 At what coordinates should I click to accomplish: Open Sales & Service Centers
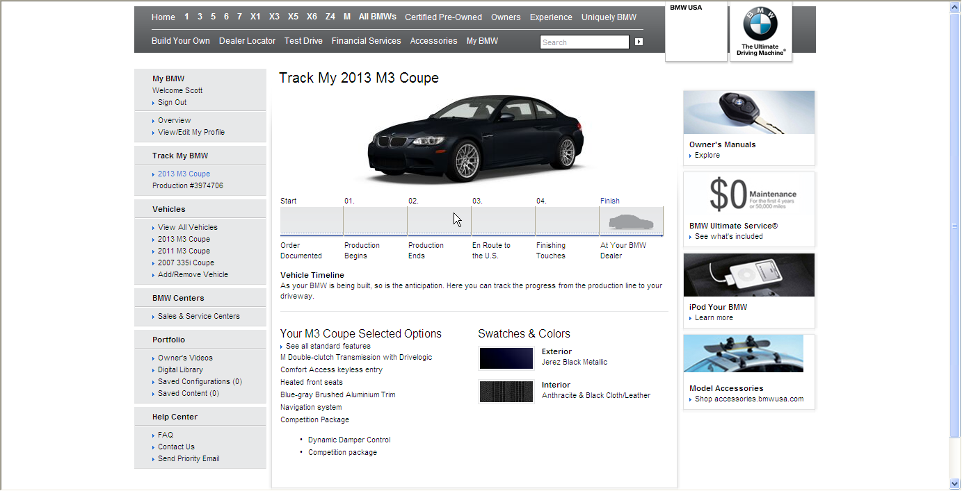tap(198, 316)
